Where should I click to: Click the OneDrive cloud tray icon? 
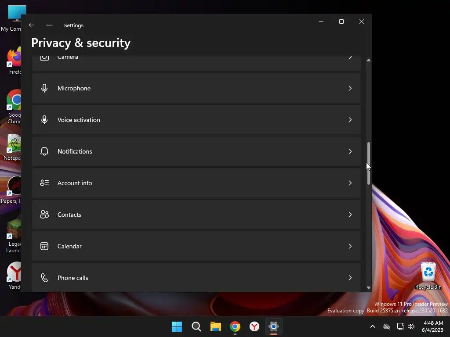(x=387, y=326)
